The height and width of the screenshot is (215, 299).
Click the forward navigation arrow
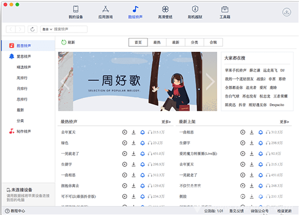20,29
